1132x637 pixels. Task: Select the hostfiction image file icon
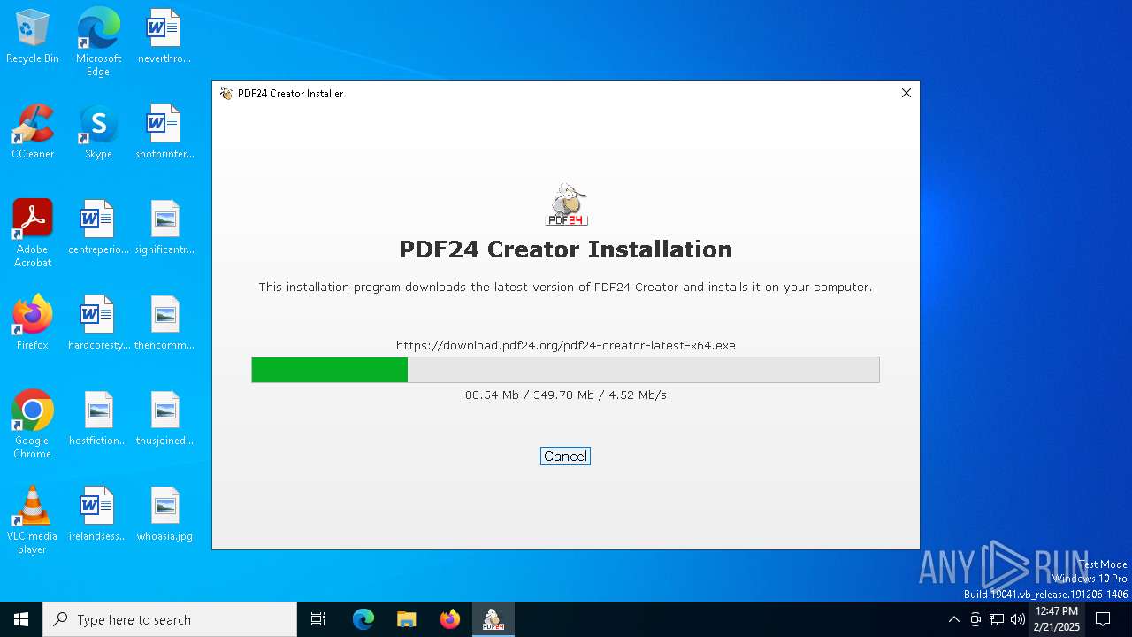point(98,419)
